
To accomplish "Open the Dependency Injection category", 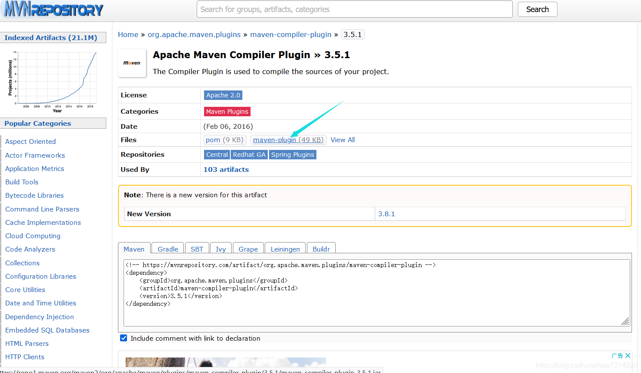I will click(40, 317).
